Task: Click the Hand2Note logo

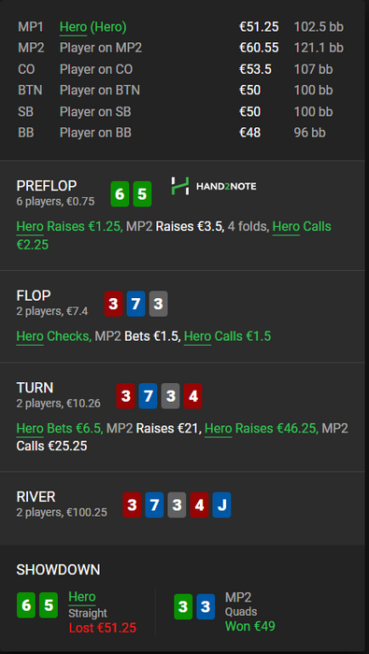Action: (x=214, y=186)
